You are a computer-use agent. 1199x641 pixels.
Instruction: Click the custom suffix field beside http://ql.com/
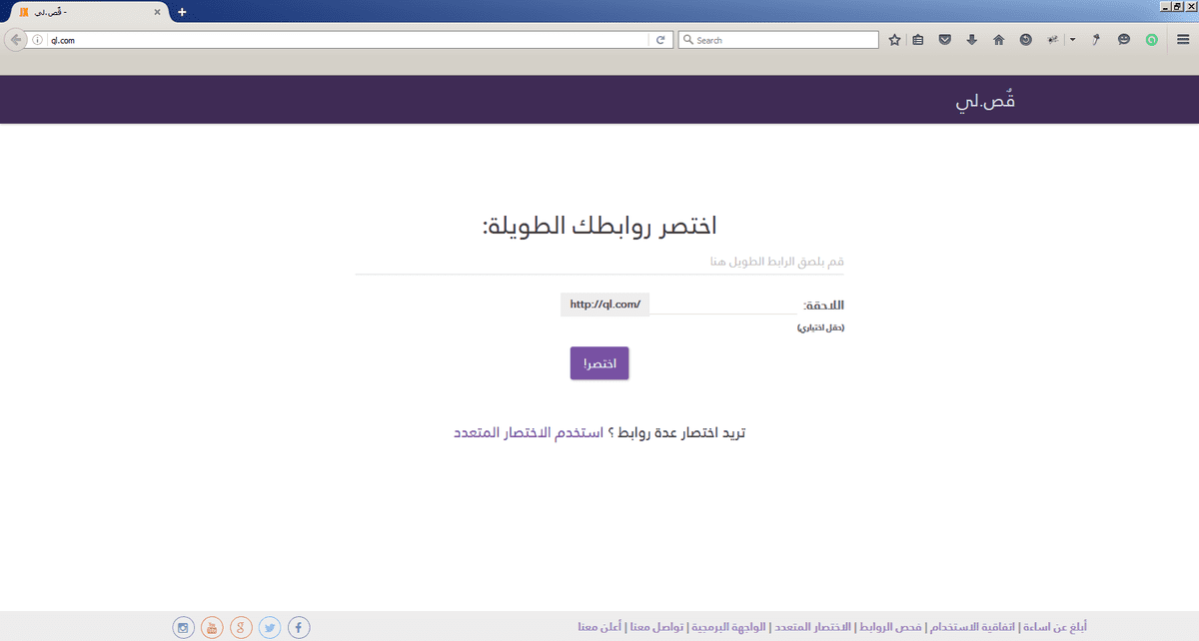click(x=723, y=304)
